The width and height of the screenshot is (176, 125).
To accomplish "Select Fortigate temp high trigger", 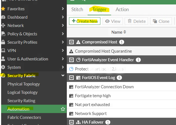I will (121, 96).
